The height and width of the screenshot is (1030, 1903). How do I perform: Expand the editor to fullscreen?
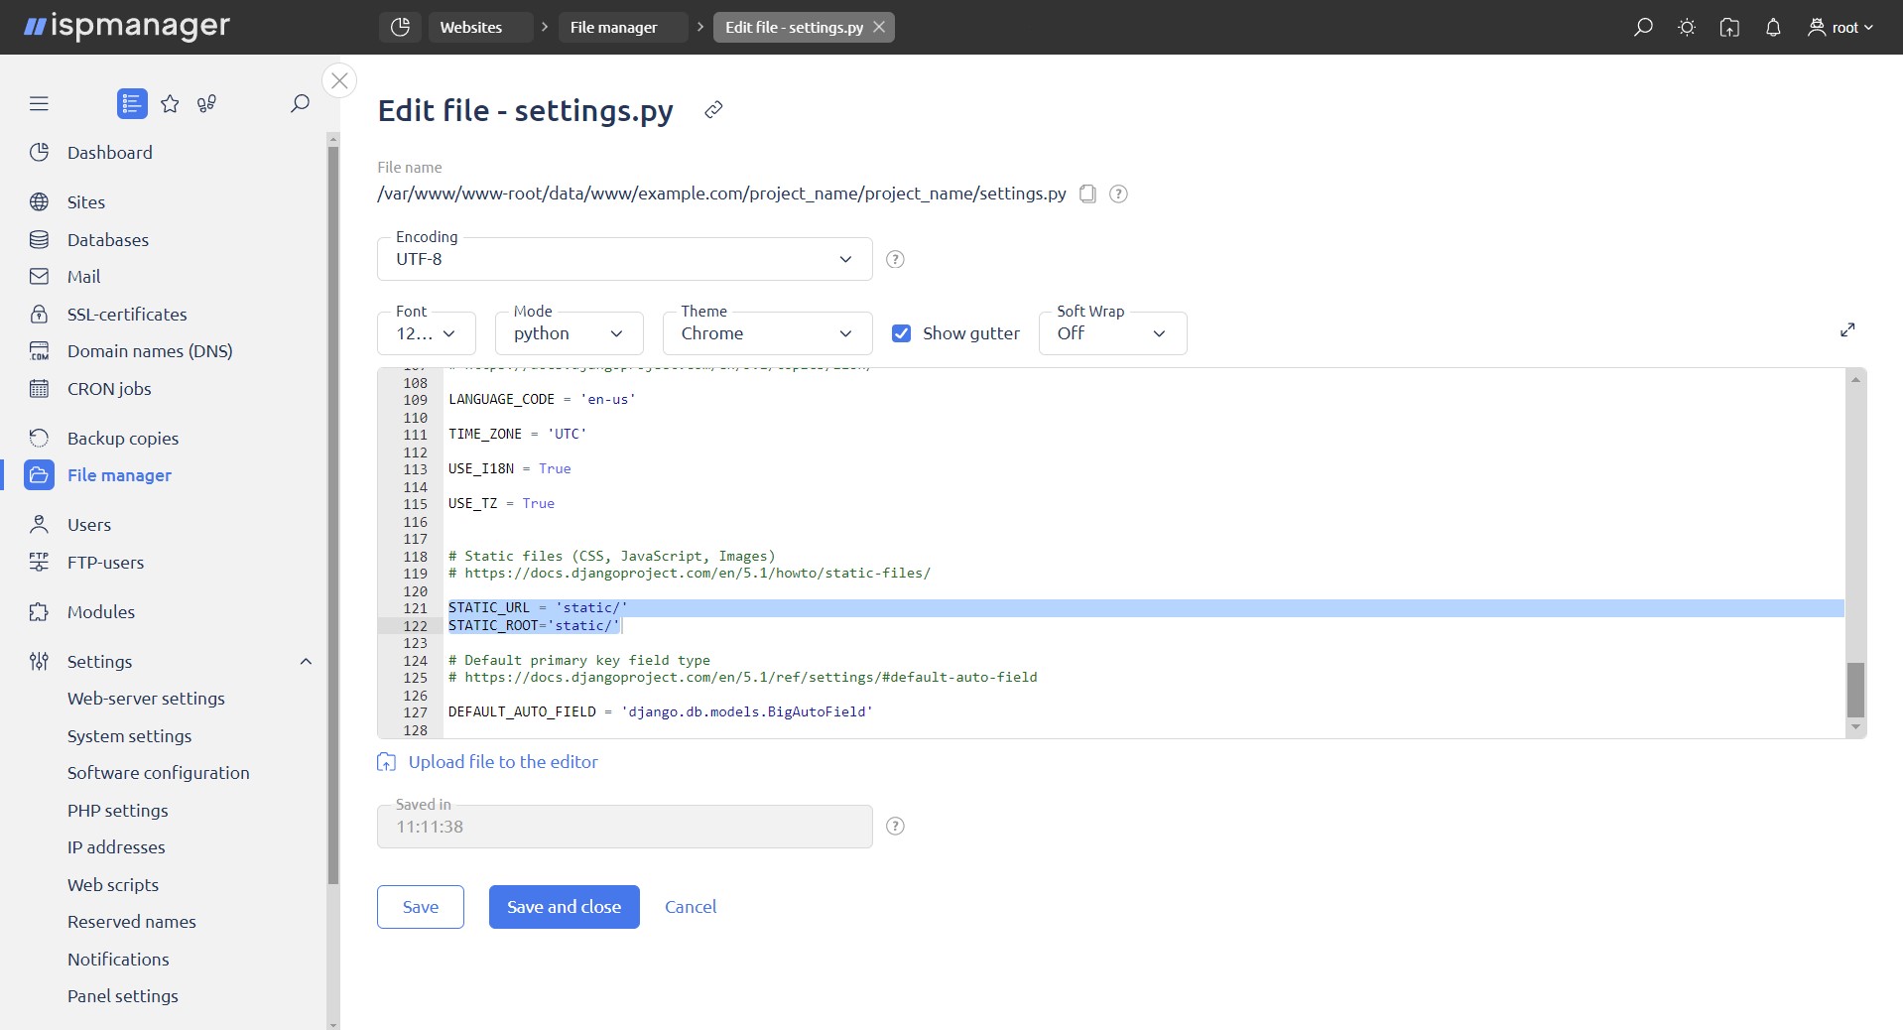tap(1848, 328)
